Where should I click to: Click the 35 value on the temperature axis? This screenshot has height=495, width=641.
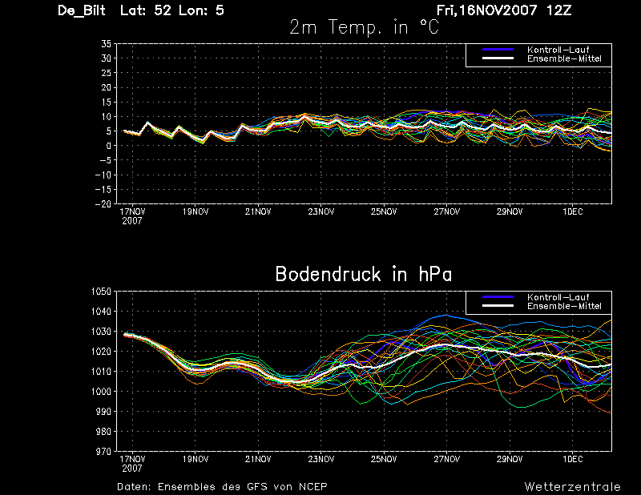107,44
